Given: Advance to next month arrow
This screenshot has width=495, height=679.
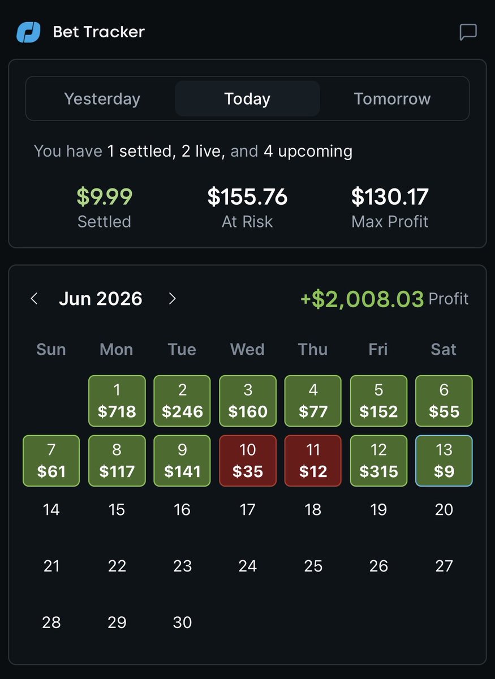Looking at the screenshot, I should [x=173, y=299].
